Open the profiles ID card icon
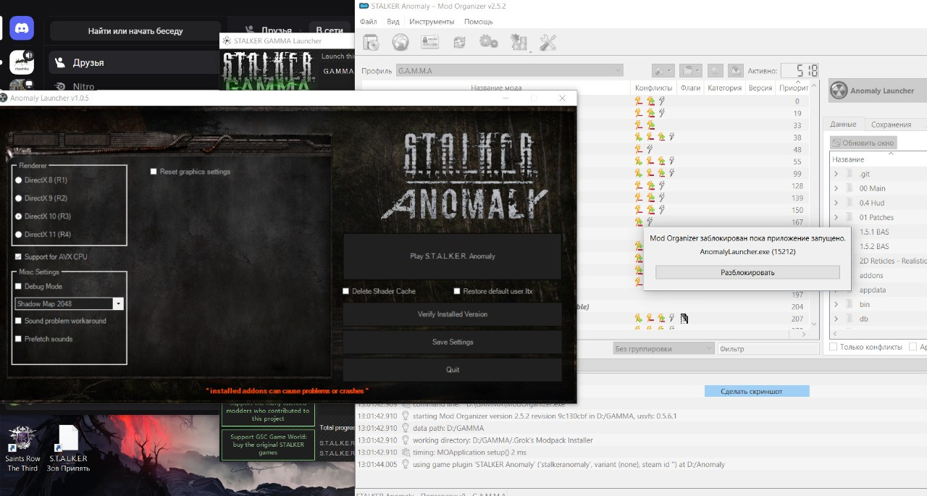927x496 pixels. [x=430, y=43]
